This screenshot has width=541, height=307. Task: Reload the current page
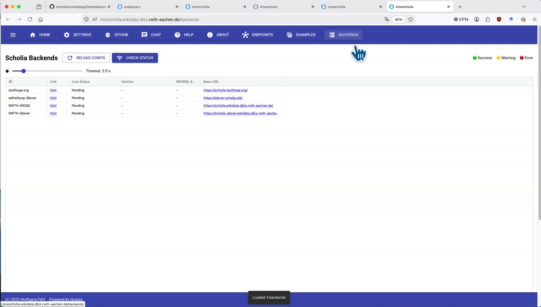click(30, 20)
